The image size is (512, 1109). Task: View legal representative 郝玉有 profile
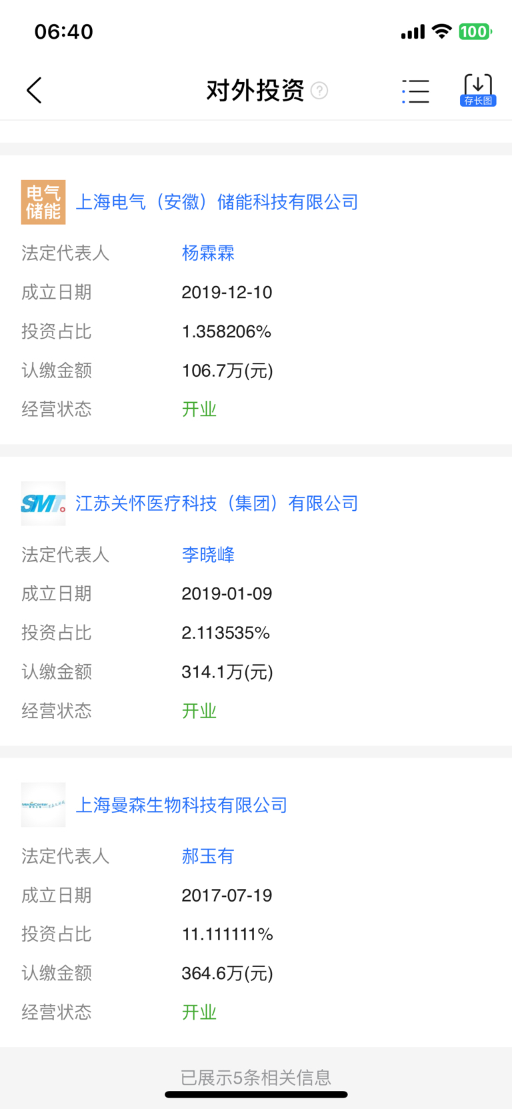pos(208,856)
